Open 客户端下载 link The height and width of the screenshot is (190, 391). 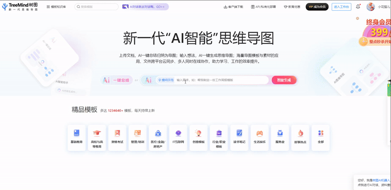click(x=234, y=7)
